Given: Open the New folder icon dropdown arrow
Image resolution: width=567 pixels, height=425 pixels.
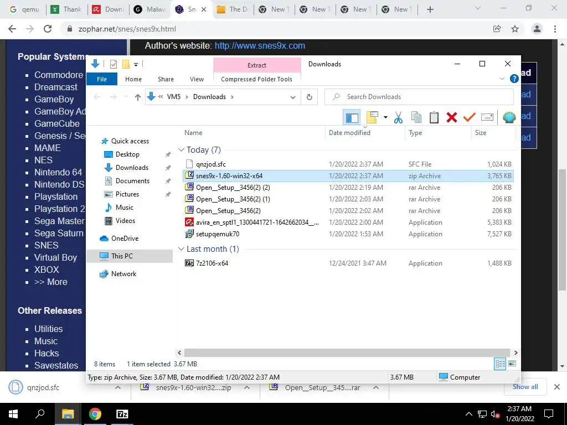Looking at the screenshot, I should click(x=385, y=117).
